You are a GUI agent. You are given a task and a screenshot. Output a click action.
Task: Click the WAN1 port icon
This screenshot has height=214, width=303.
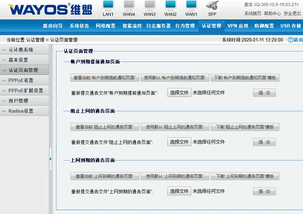(x=191, y=5)
